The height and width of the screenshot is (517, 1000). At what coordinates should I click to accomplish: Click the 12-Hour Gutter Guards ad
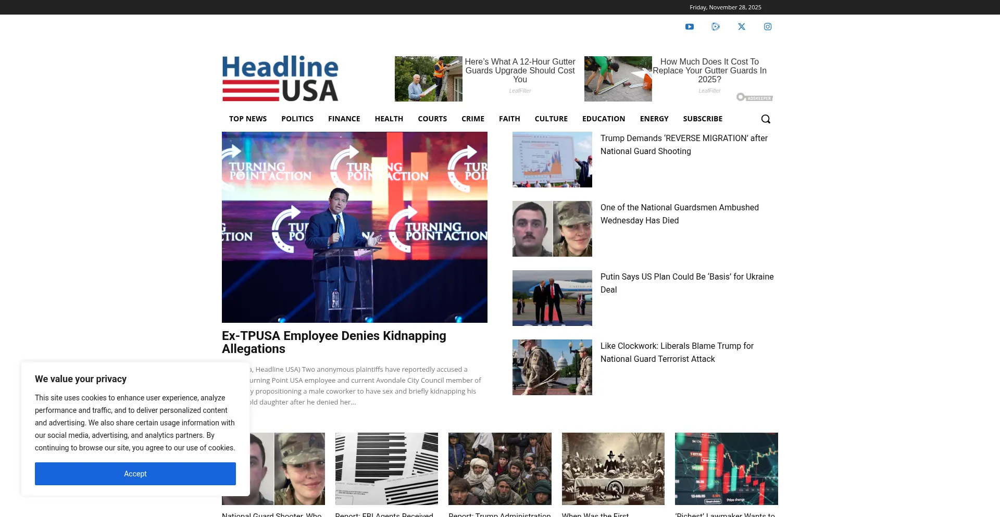point(520,71)
